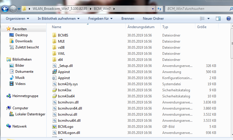The image size is (233, 140).
Task: Open Lokaler Datenträger drive
Action: [30, 114]
